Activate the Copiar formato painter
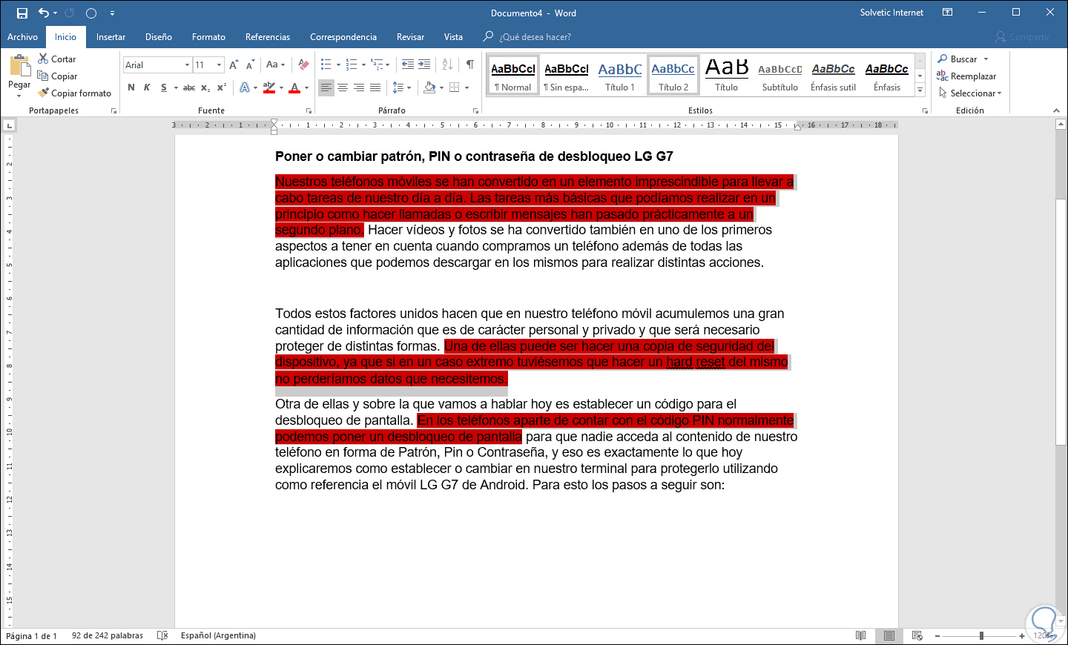Viewport: 1068px width, 645px height. 75,93
